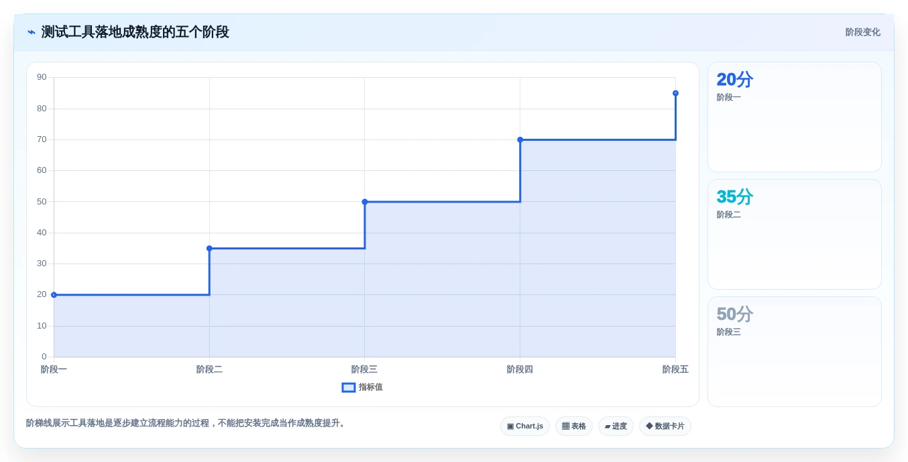
Task: Open the 35分 阶段二 card
Action: pos(795,235)
